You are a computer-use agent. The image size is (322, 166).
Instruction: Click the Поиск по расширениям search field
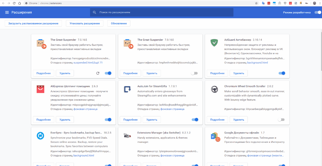click(162, 12)
